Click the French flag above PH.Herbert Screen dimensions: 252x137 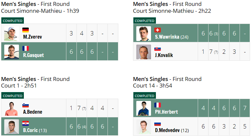(157, 105)
